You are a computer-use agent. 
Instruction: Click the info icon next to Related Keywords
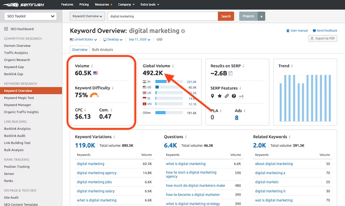tap(289, 137)
